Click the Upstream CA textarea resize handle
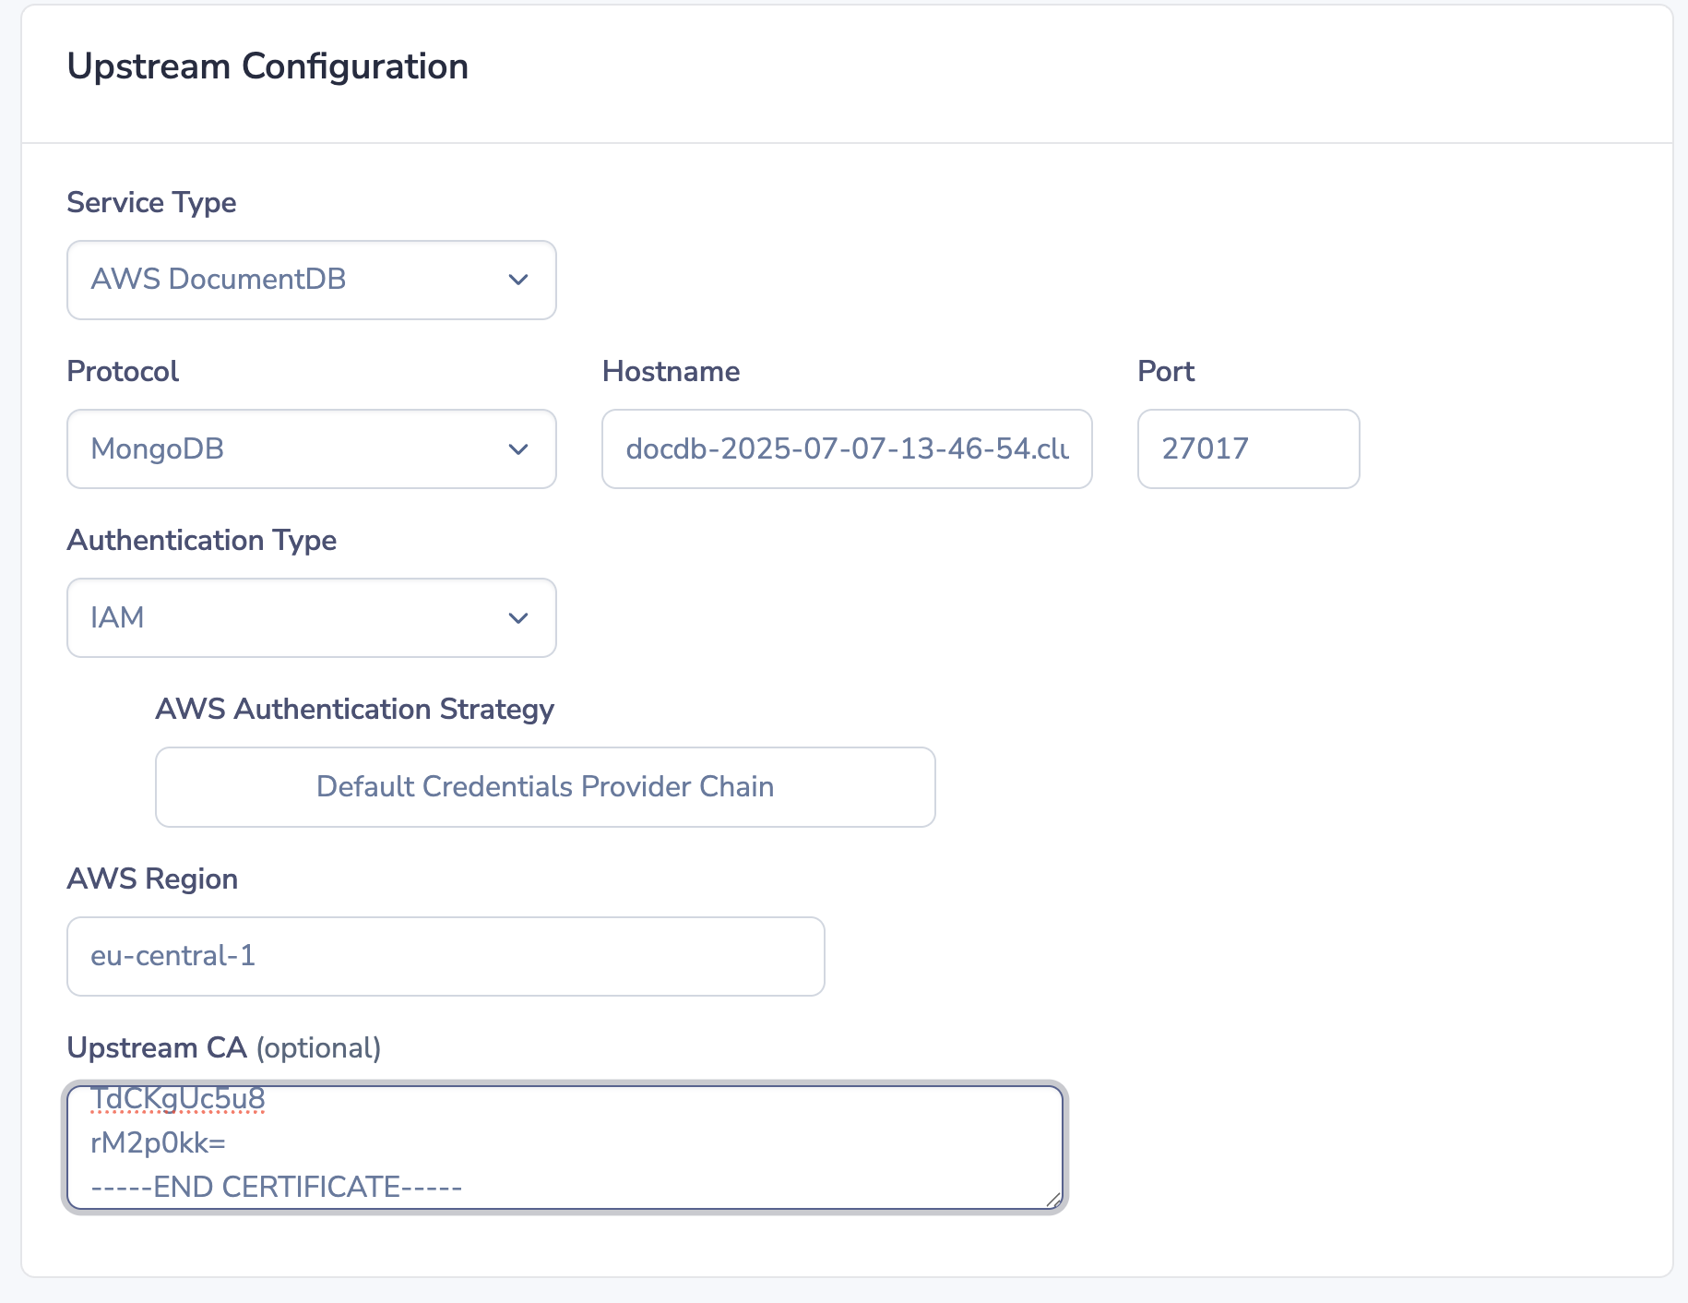Screen dimensions: 1688x1303 (x=1052, y=1199)
